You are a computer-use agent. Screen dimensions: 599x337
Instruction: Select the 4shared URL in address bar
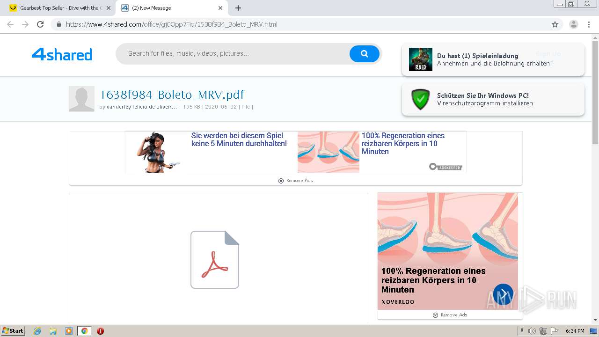pyautogui.click(x=171, y=24)
